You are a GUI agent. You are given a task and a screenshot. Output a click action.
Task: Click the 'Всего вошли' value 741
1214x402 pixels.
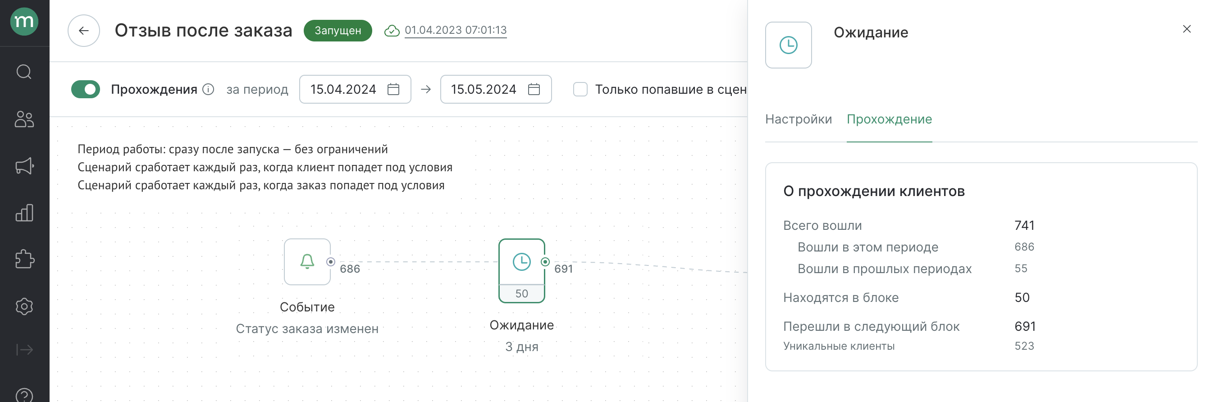(x=1024, y=225)
